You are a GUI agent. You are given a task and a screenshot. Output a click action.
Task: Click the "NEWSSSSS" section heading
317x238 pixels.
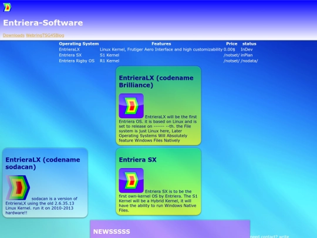112,232
